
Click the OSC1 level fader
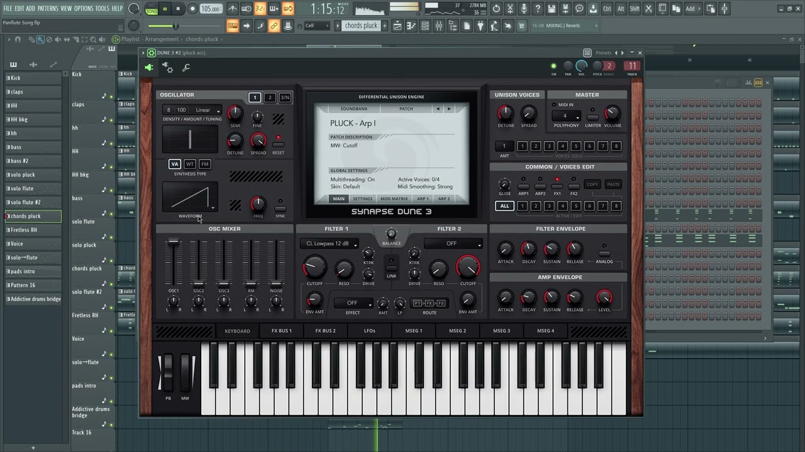[173, 242]
